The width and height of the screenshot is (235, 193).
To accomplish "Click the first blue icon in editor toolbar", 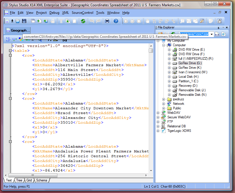I will (x=8, y=39).
